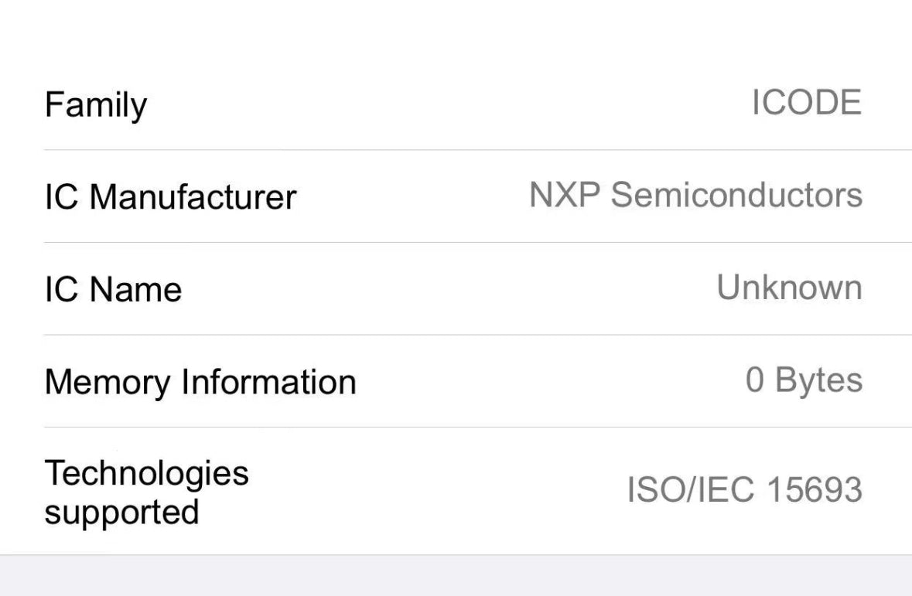
Task: Tap the number 15693 in the ISO/IEC value
Action: coord(815,489)
